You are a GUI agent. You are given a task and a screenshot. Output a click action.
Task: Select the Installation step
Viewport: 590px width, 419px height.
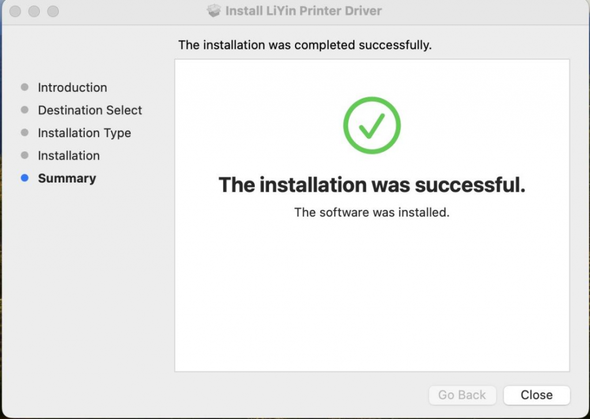tap(69, 155)
